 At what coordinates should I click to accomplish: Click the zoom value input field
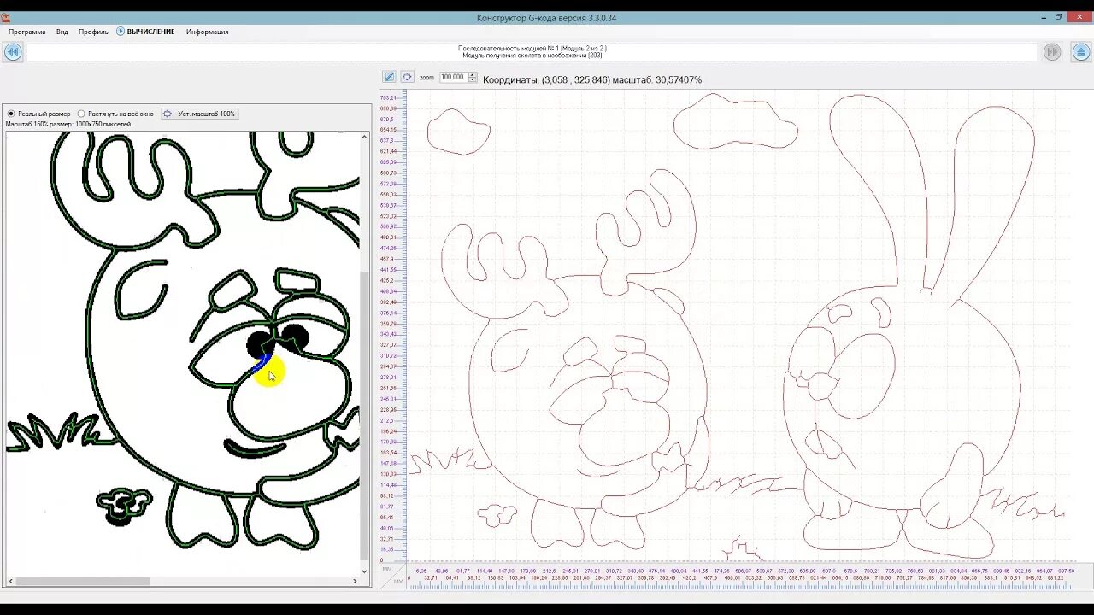(x=453, y=77)
